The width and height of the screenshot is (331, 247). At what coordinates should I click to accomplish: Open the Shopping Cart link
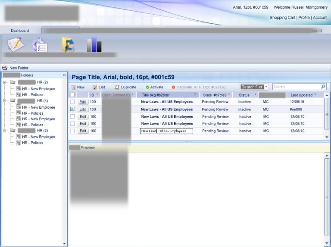[x=282, y=18]
